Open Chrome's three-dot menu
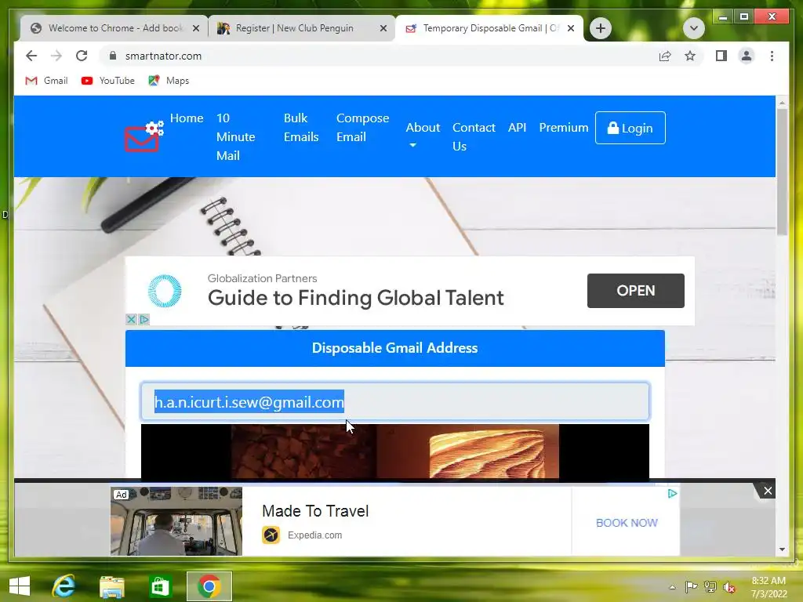803x602 pixels. 772,56
